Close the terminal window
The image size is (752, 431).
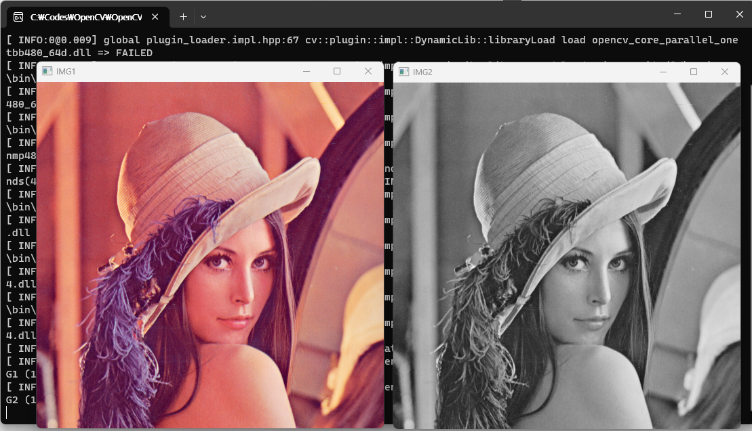(x=739, y=14)
